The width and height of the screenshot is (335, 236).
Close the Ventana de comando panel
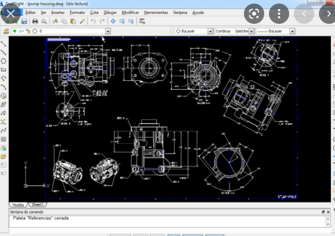coord(328,212)
